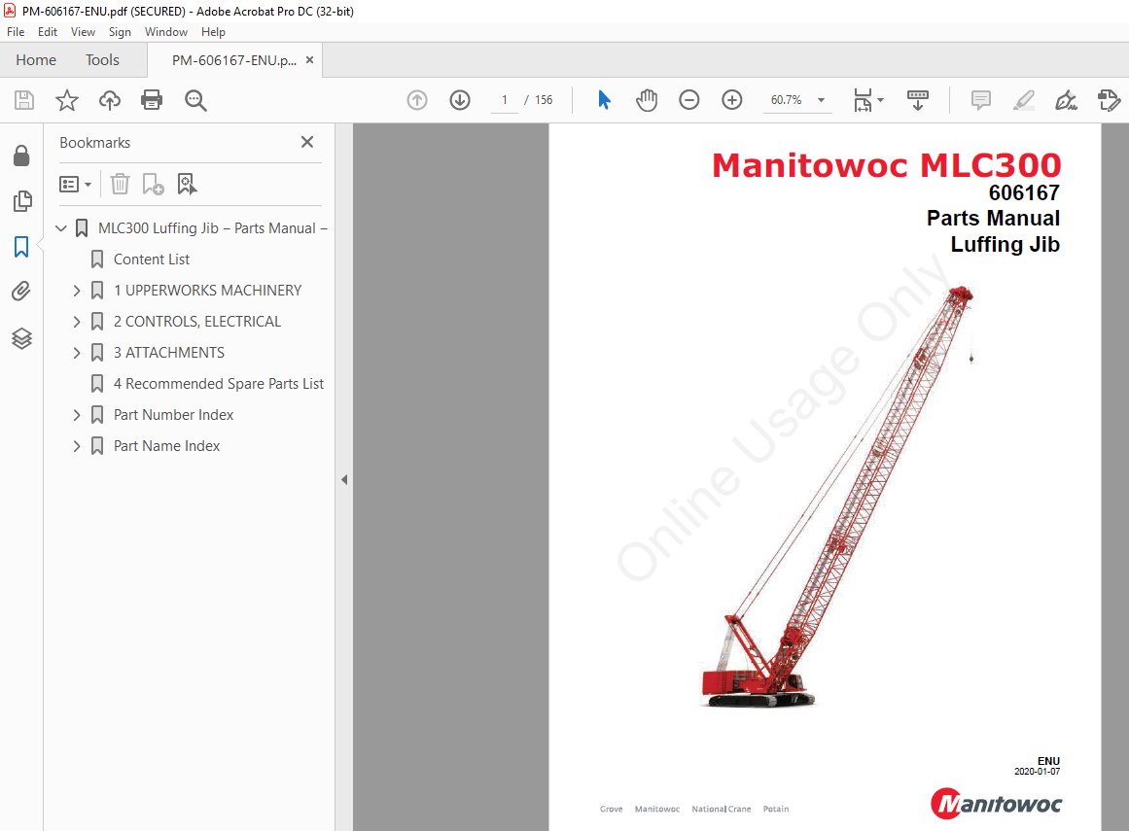Image resolution: width=1129 pixels, height=831 pixels.
Task: Select PM-606167-ENU document tab
Action: click(x=234, y=60)
